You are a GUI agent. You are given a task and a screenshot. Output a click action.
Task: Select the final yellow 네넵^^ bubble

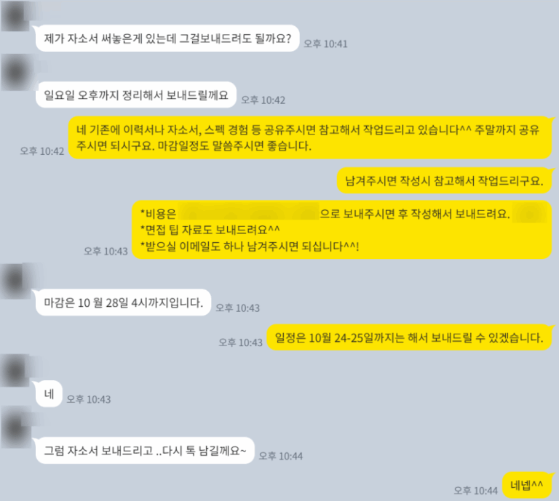(x=527, y=485)
